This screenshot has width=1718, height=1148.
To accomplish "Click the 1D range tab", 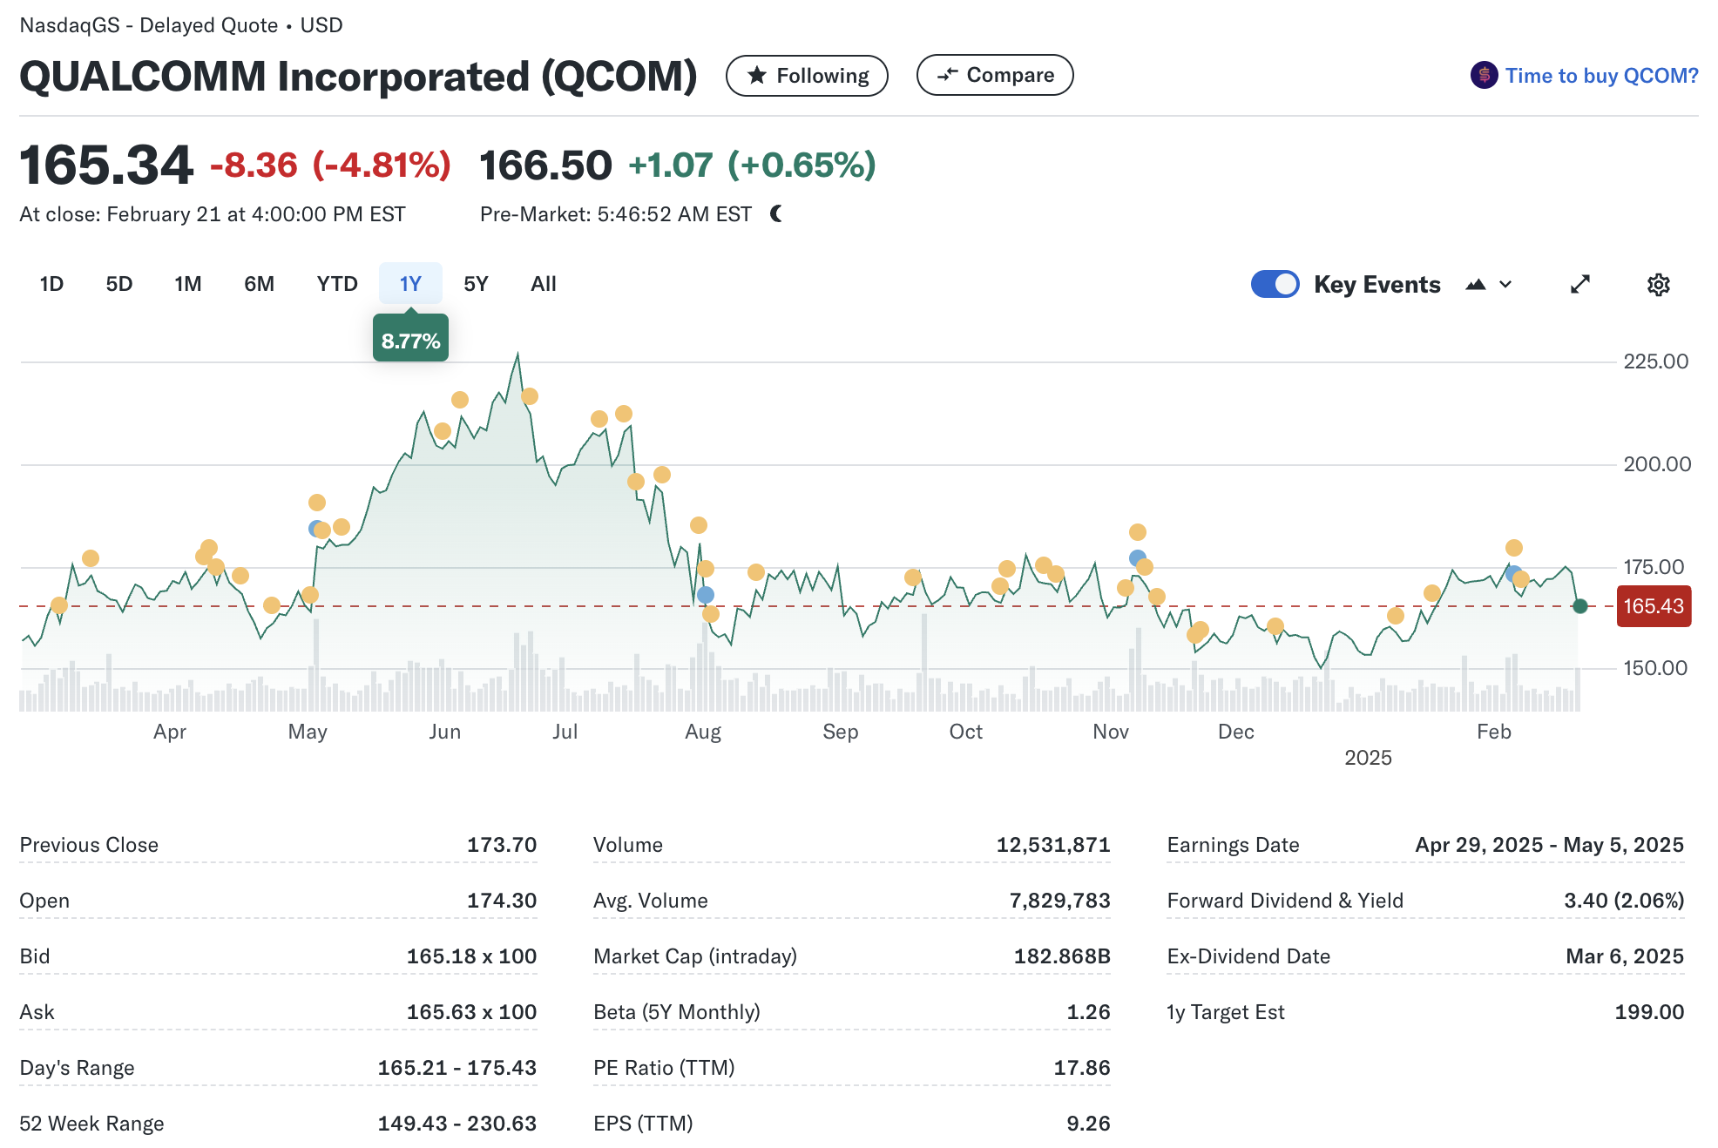I will [x=51, y=284].
